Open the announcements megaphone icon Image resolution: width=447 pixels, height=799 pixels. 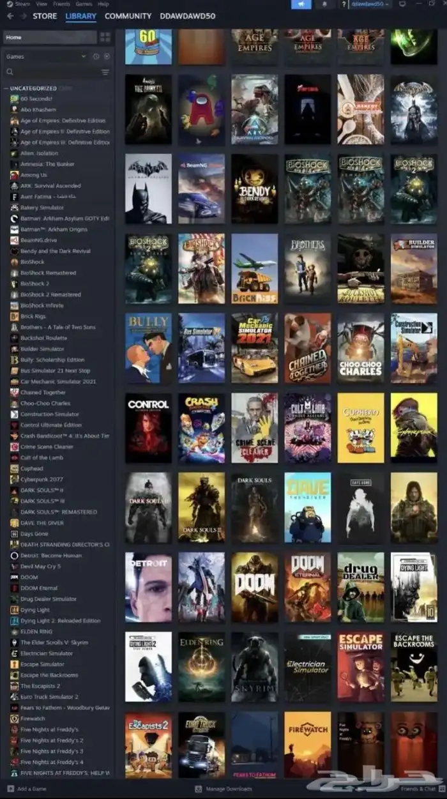(x=301, y=4)
